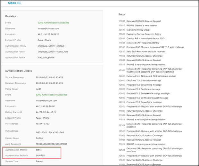
Task: Select step 12808 Prepared TLS ServerKeyExchange message
Action: tap(144, 93)
